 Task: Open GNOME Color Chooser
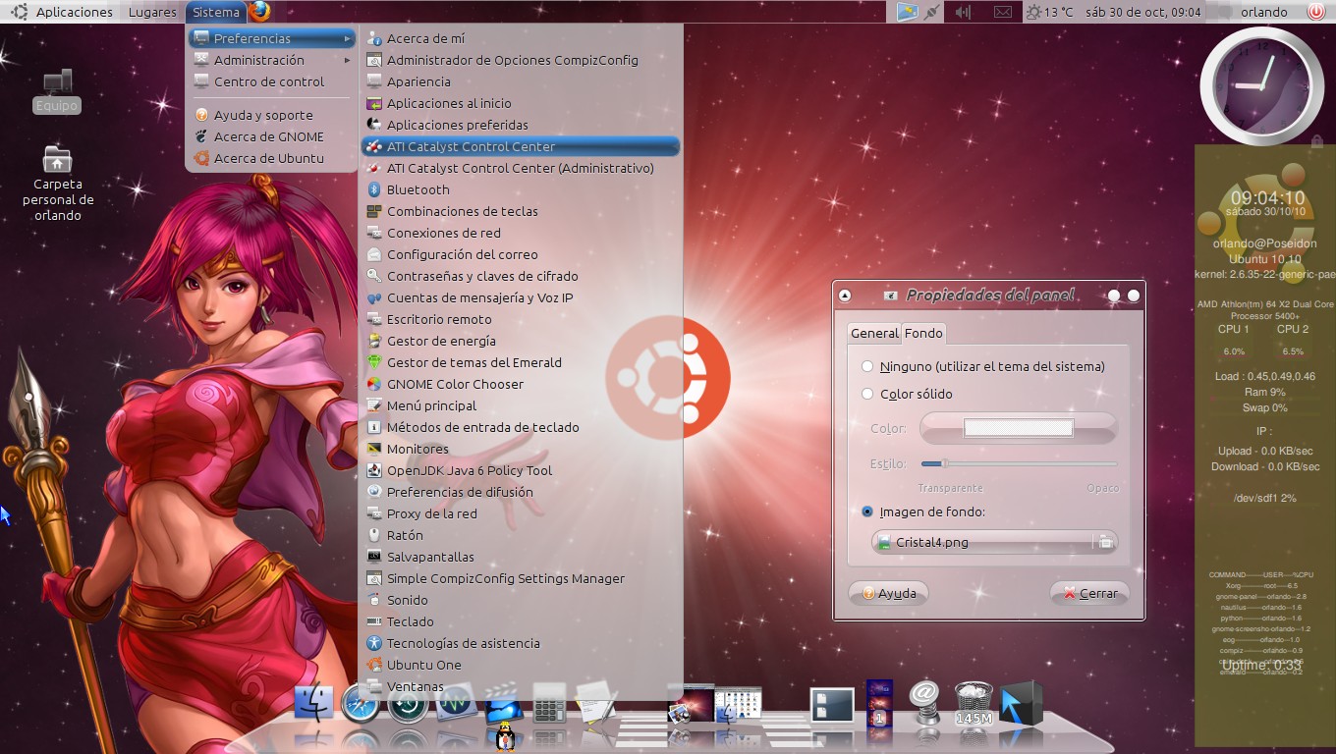click(521, 384)
